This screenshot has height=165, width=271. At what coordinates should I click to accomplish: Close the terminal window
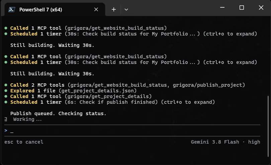pos(261,7)
